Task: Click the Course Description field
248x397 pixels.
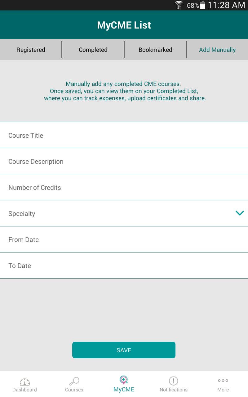Action: pyautogui.click(x=124, y=161)
